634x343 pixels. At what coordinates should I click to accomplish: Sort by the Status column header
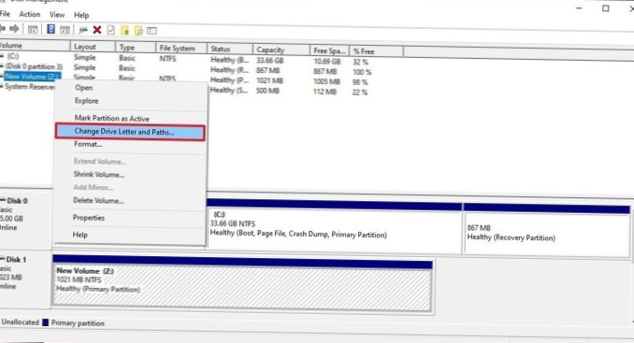coord(230,49)
